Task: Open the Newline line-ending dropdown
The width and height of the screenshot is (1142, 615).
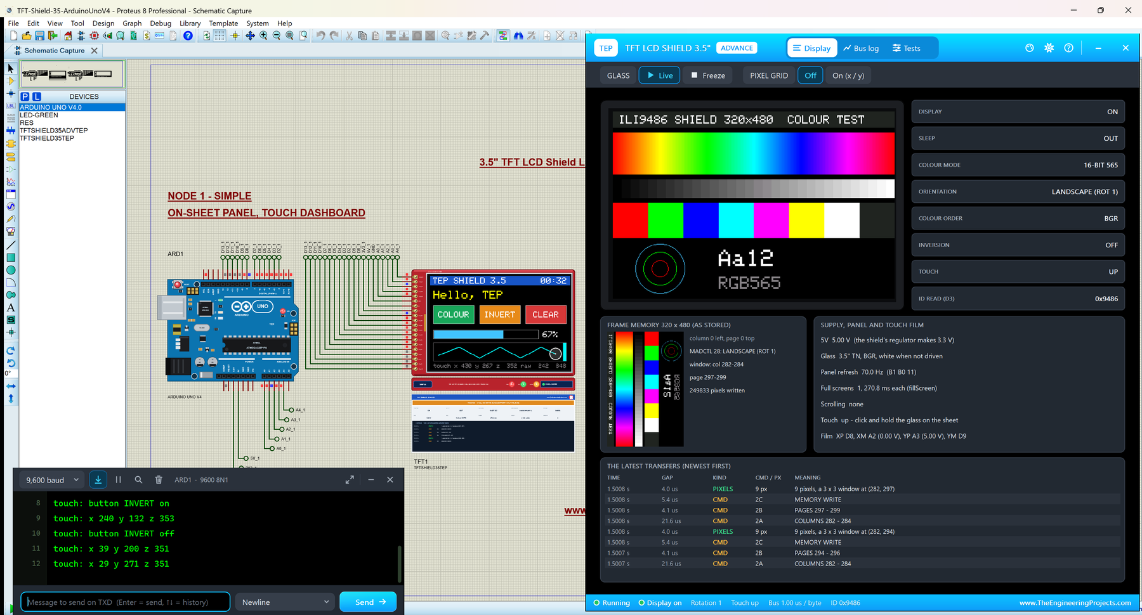Action: click(x=285, y=602)
